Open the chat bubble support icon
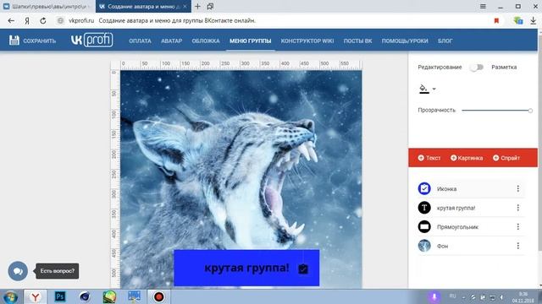The width and height of the screenshot is (542, 304). [18, 271]
